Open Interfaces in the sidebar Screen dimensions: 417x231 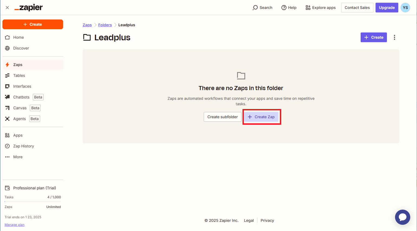coord(33,86)
